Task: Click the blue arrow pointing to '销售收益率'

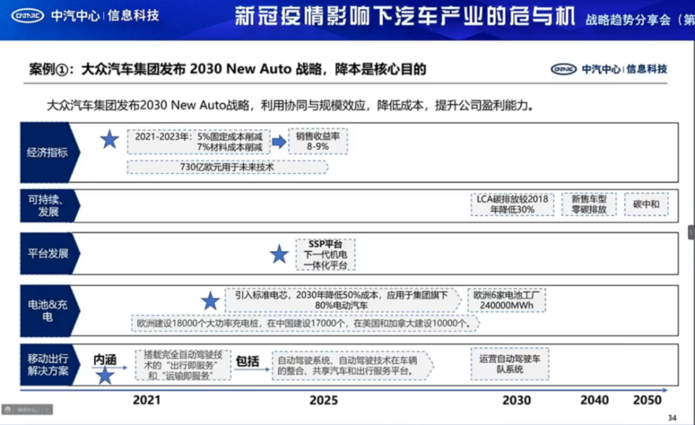Action: [x=279, y=142]
